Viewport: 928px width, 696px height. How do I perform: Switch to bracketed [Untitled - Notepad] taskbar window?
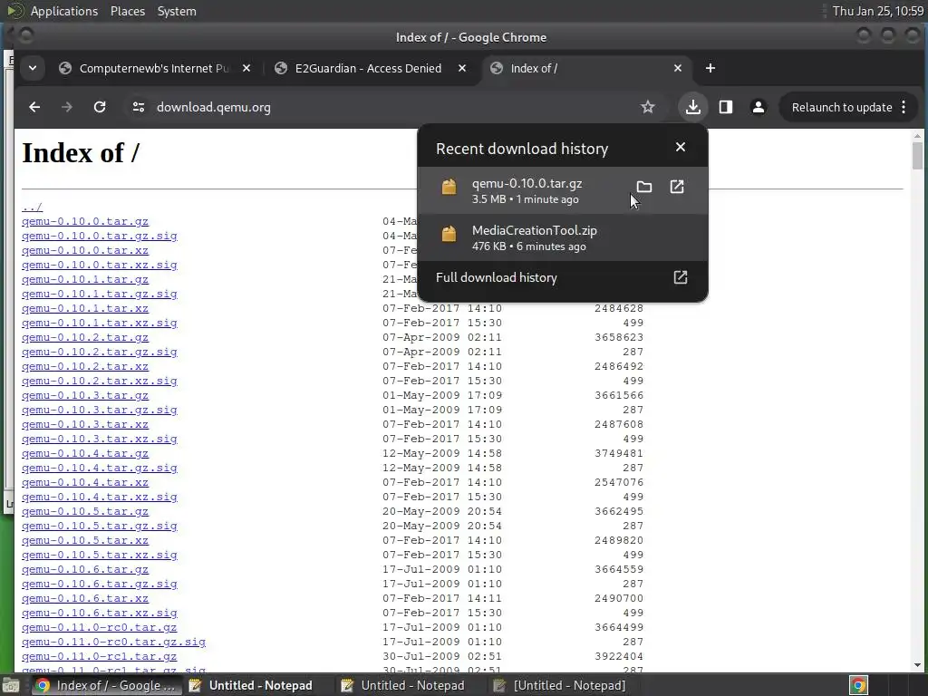560,685
